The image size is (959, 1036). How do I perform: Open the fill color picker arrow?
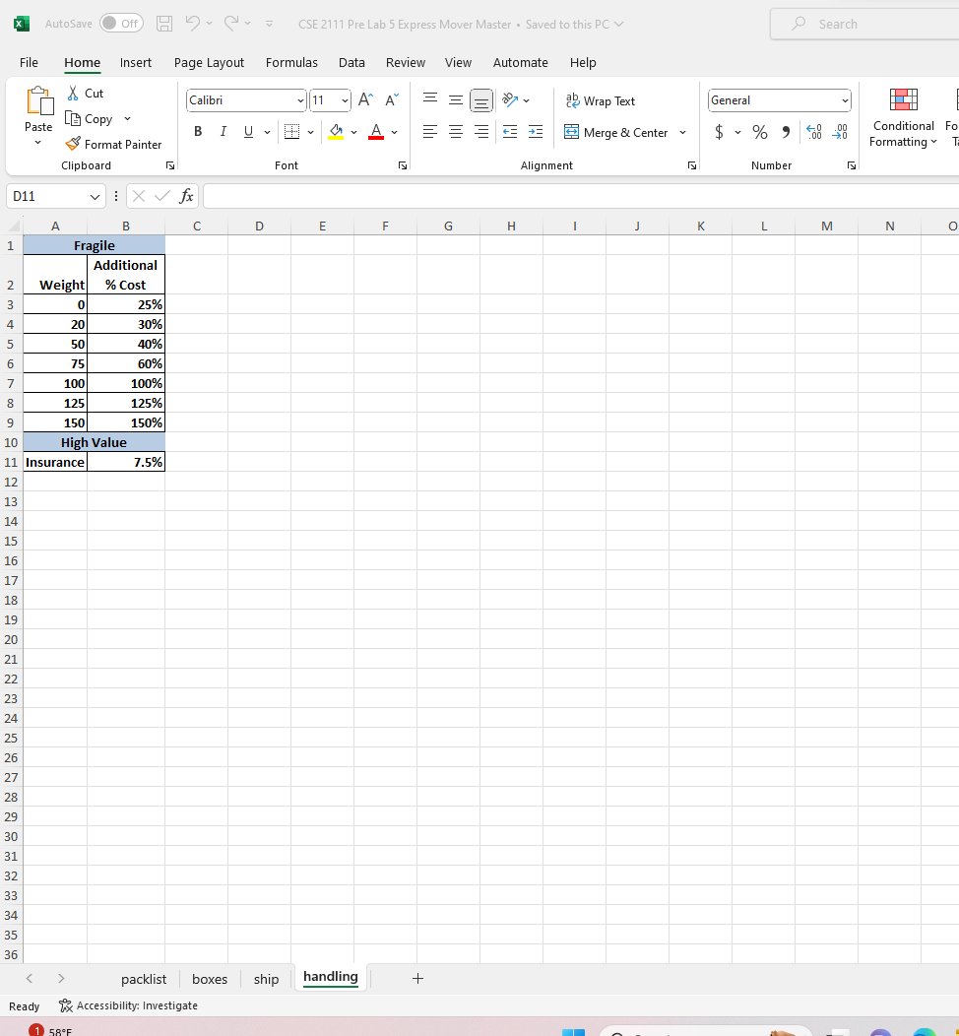point(354,132)
